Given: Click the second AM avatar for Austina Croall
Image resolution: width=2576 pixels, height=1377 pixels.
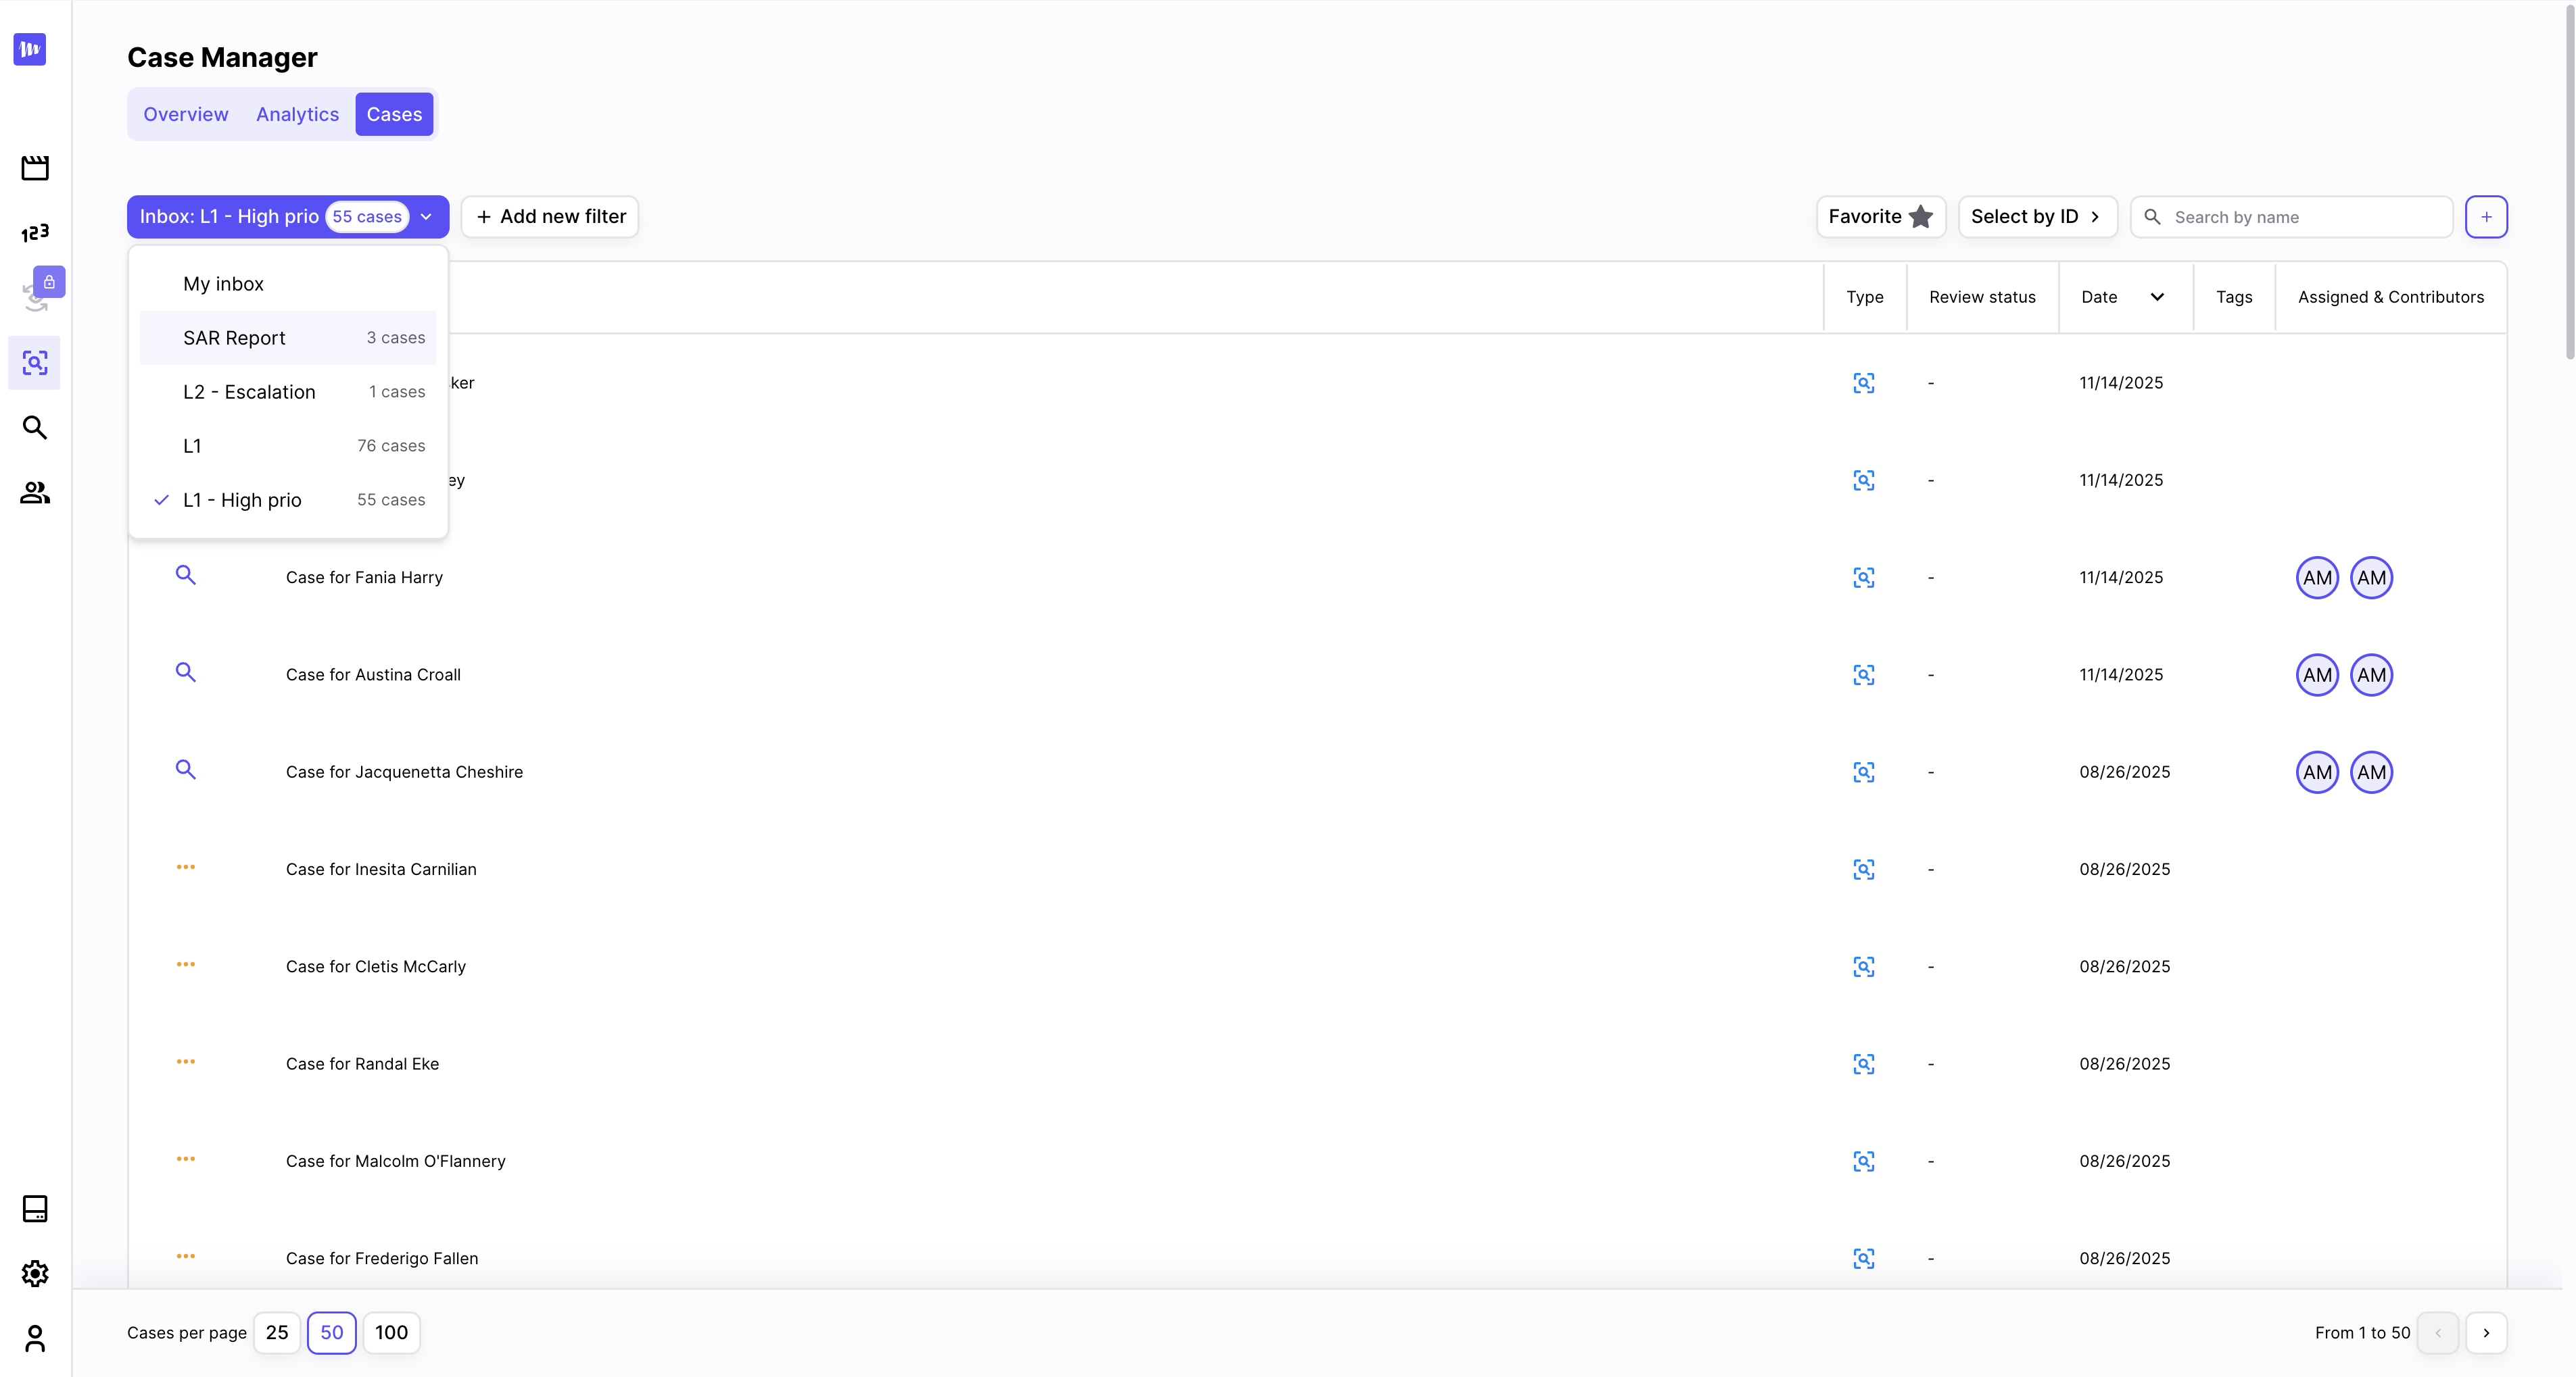Looking at the screenshot, I should click(2371, 674).
